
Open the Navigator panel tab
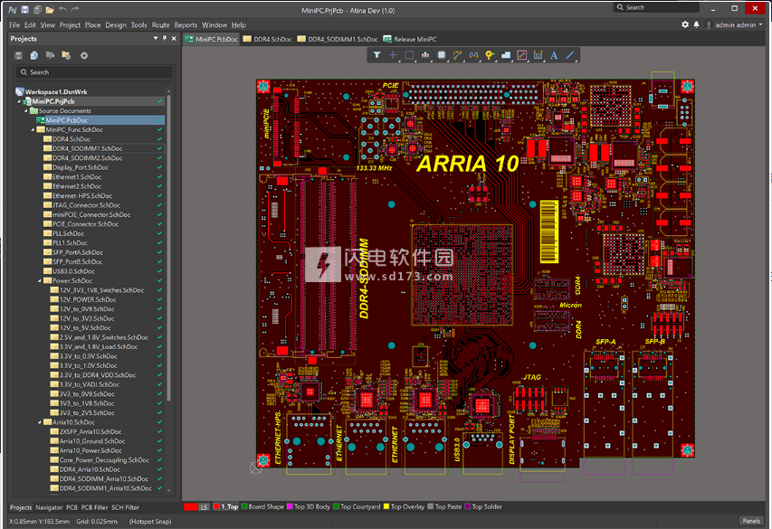click(x=49, y=507)
